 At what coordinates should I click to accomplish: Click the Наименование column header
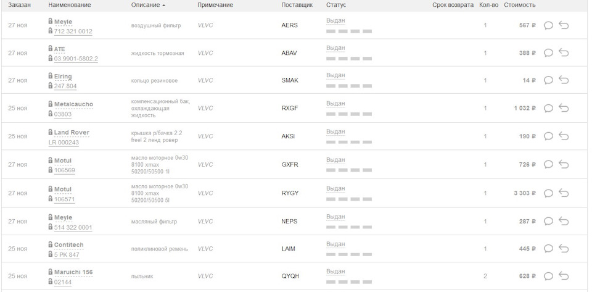69,5
